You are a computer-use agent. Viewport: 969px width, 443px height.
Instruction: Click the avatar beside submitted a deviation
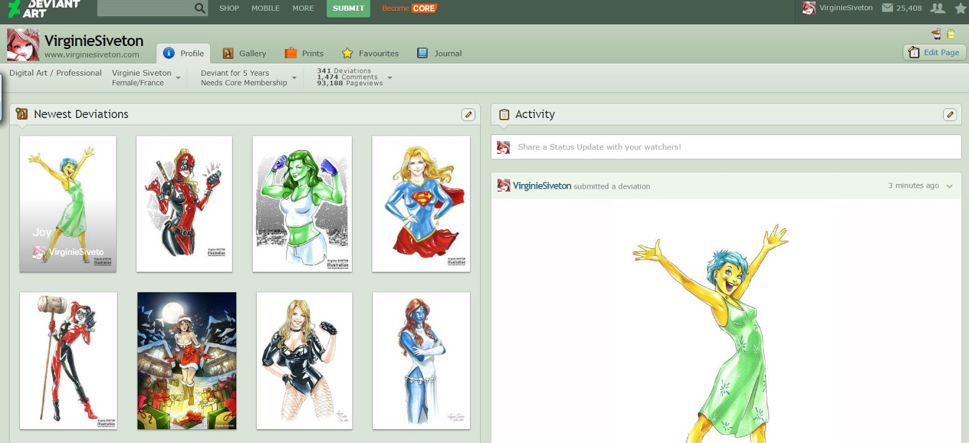503,185
